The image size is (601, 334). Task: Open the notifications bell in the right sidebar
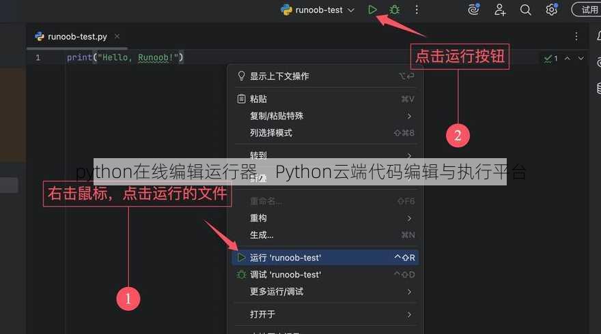598,36
